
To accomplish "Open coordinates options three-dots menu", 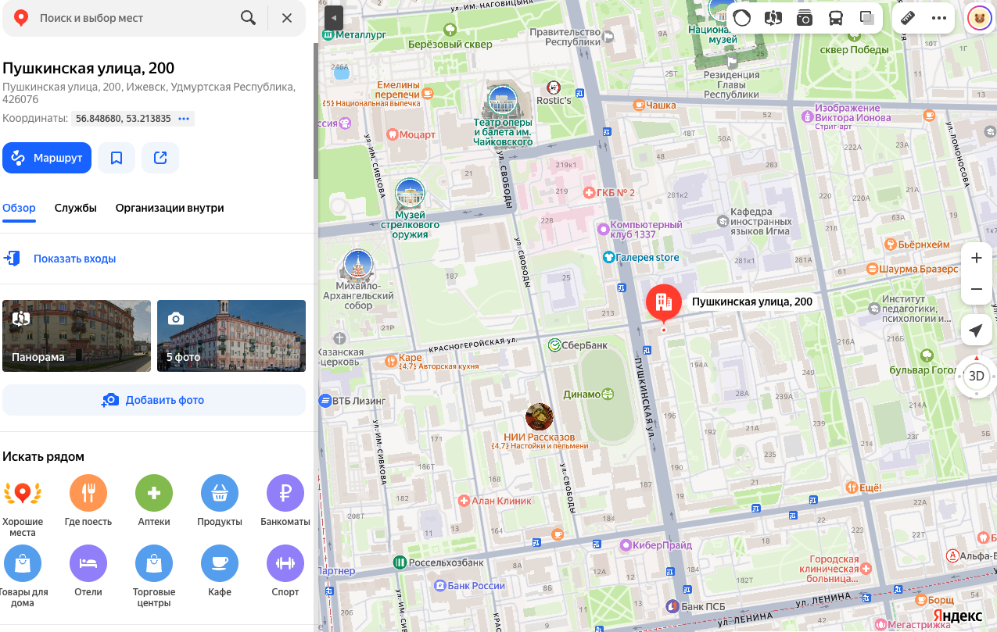I will (184, 119).
